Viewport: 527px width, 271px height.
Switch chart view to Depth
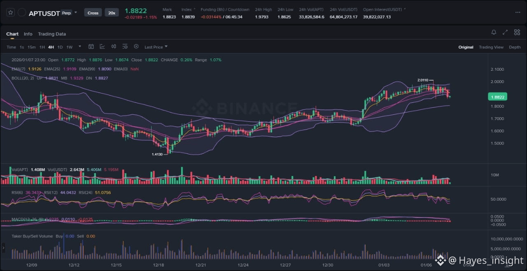pos(515,47)
